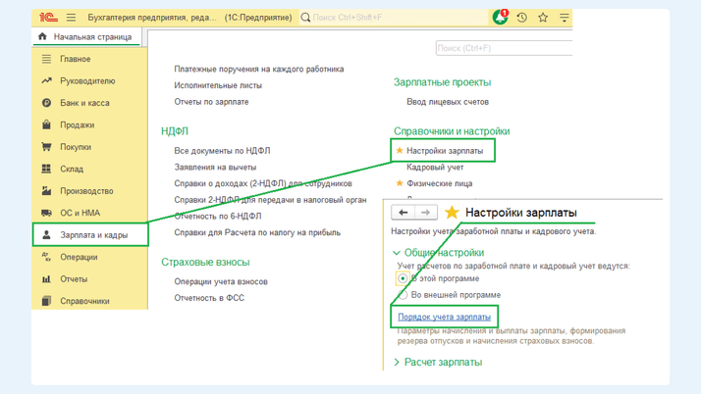Open the service settings menu icon

(565, 18)
